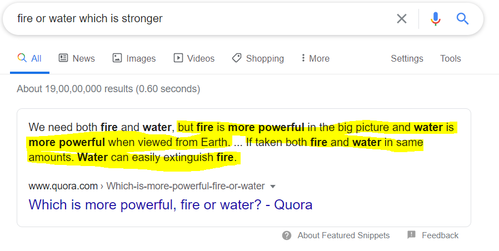Open the Settings menu

(407, 58)
